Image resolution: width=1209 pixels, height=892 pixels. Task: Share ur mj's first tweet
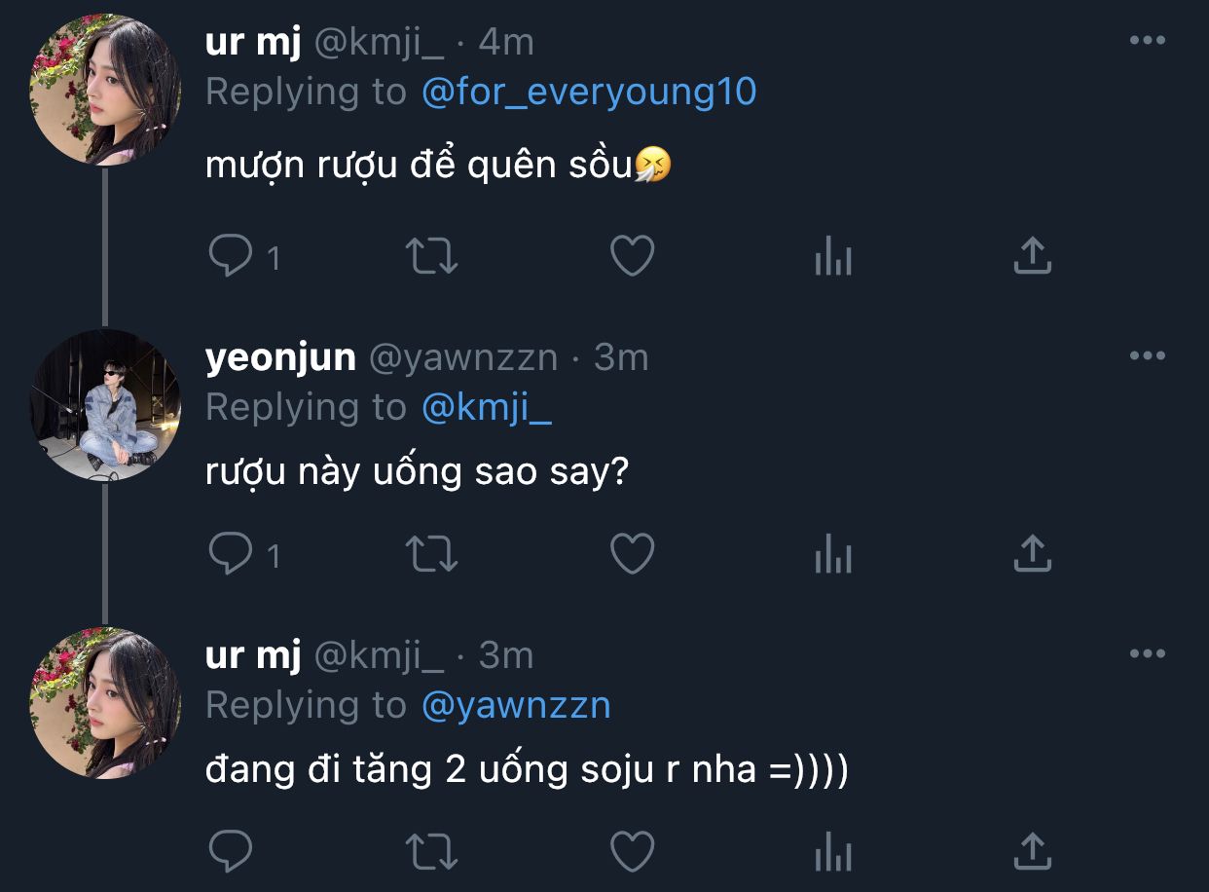pos(1032,255)
